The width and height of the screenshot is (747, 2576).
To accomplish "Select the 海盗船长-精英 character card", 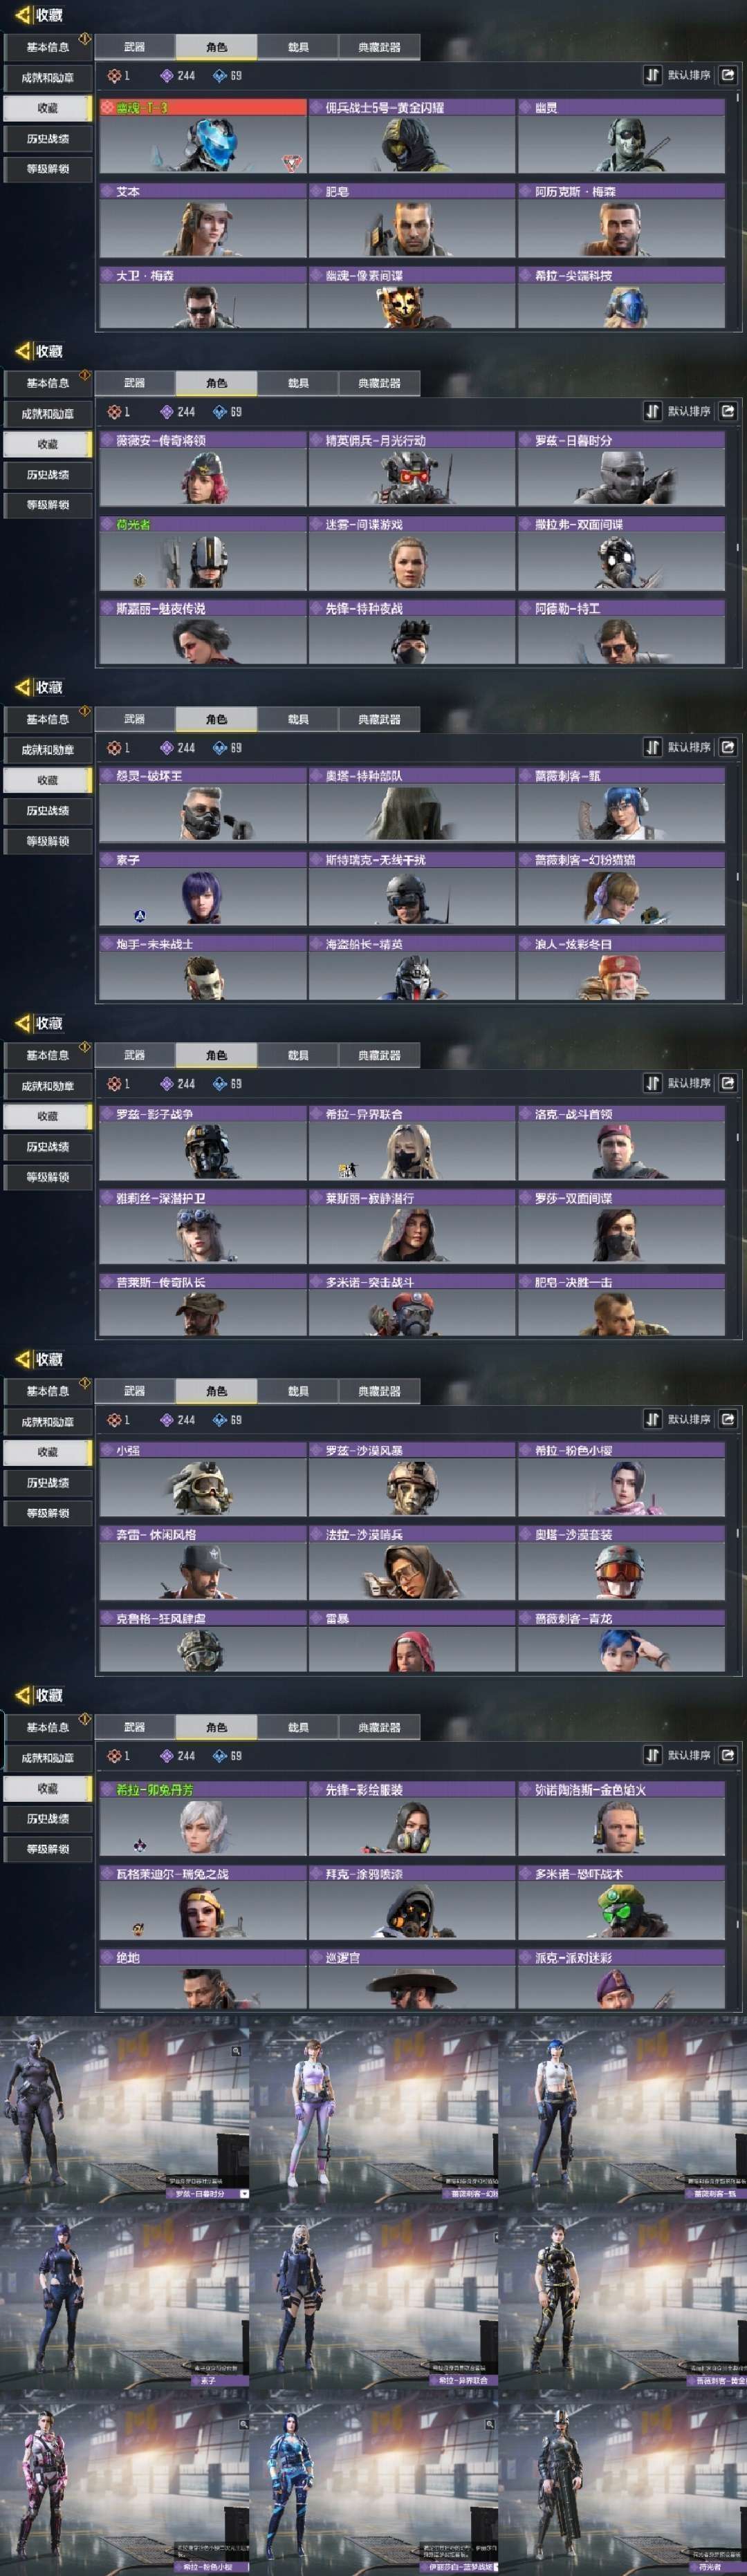I will tap(412, 967).
